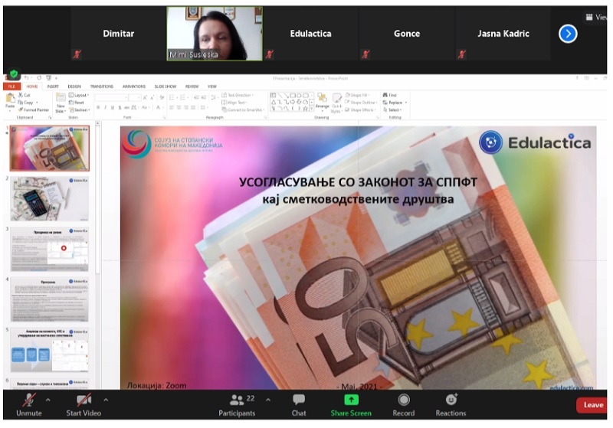Screen dimensions: 613x428
Task: Click the muted mic icon under Gonce
Action: (x=366, y=54)
